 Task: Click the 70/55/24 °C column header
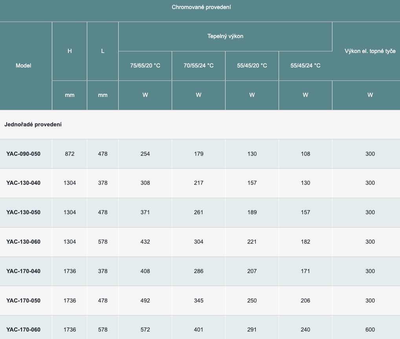coord(198,66)
